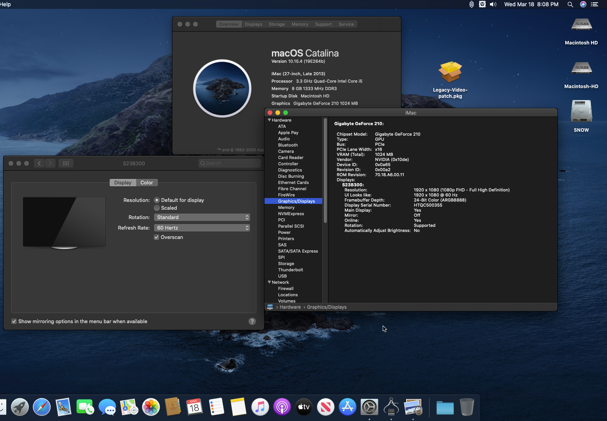Open the Help menu in the menu bar
Screen dimensions: 607x421
[5, 4]
